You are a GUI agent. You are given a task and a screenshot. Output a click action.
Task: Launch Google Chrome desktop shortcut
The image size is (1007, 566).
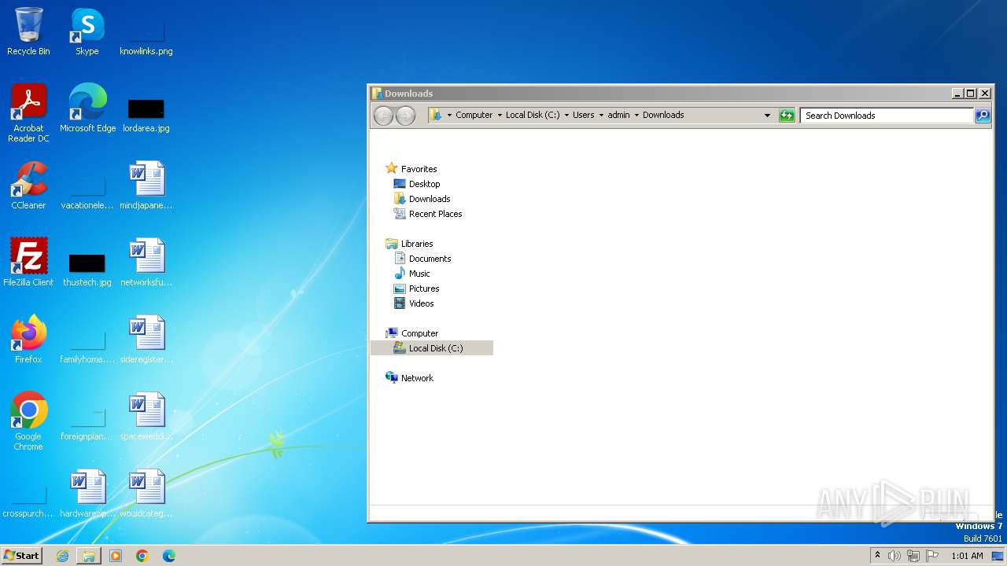coord(28,421)
